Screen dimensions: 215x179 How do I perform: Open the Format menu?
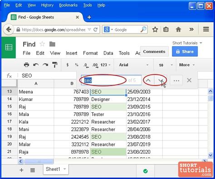tap(90, 53)
